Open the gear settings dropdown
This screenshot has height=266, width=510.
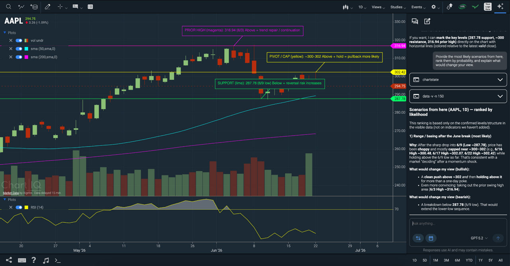(435, 7)
